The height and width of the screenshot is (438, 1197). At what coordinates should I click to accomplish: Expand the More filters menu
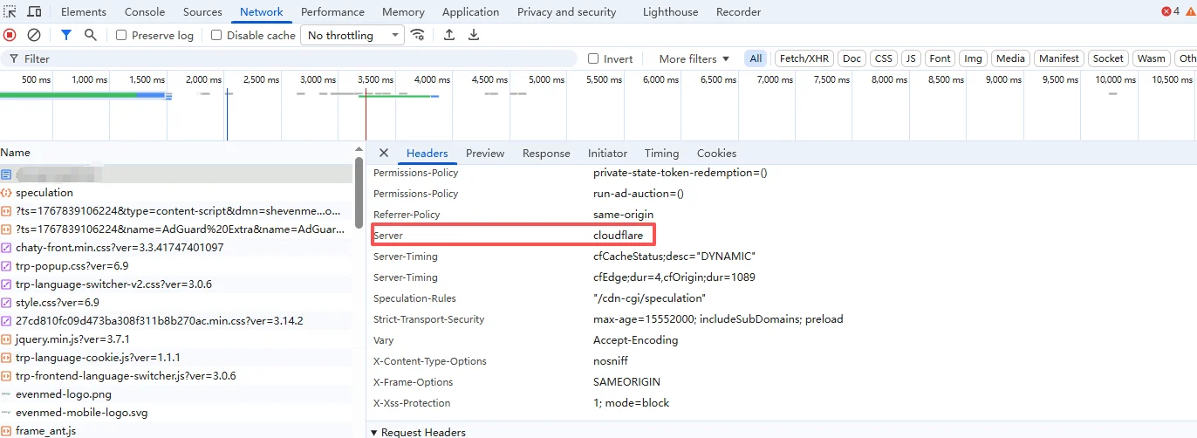pyautogui.click(x=694, y=58)
